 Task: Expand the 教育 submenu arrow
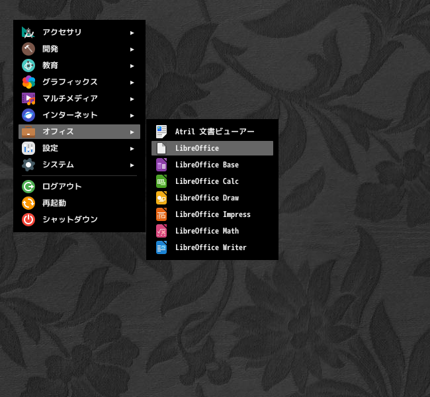click(132, 66)
